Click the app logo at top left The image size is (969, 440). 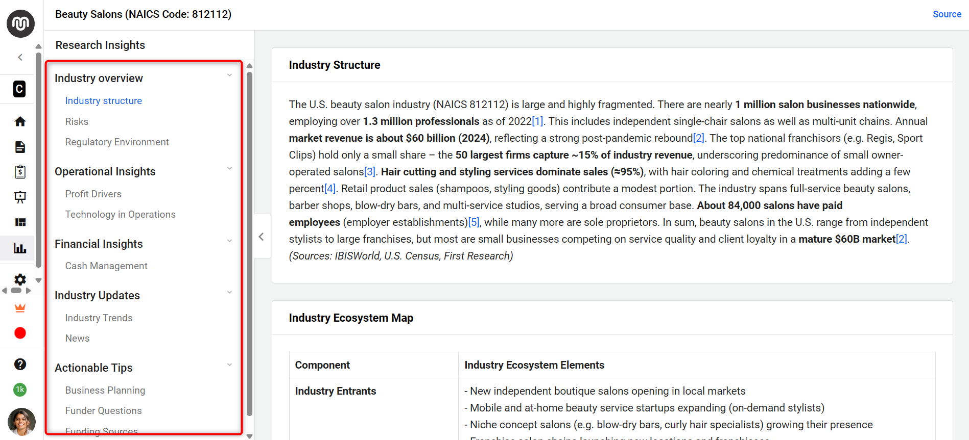click(20, 23)
